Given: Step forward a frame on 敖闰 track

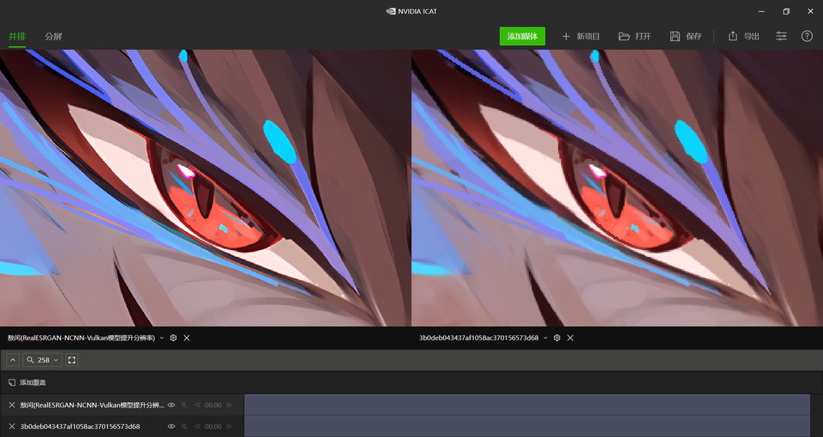Looking at the screenshot, I should coord(229,405).
